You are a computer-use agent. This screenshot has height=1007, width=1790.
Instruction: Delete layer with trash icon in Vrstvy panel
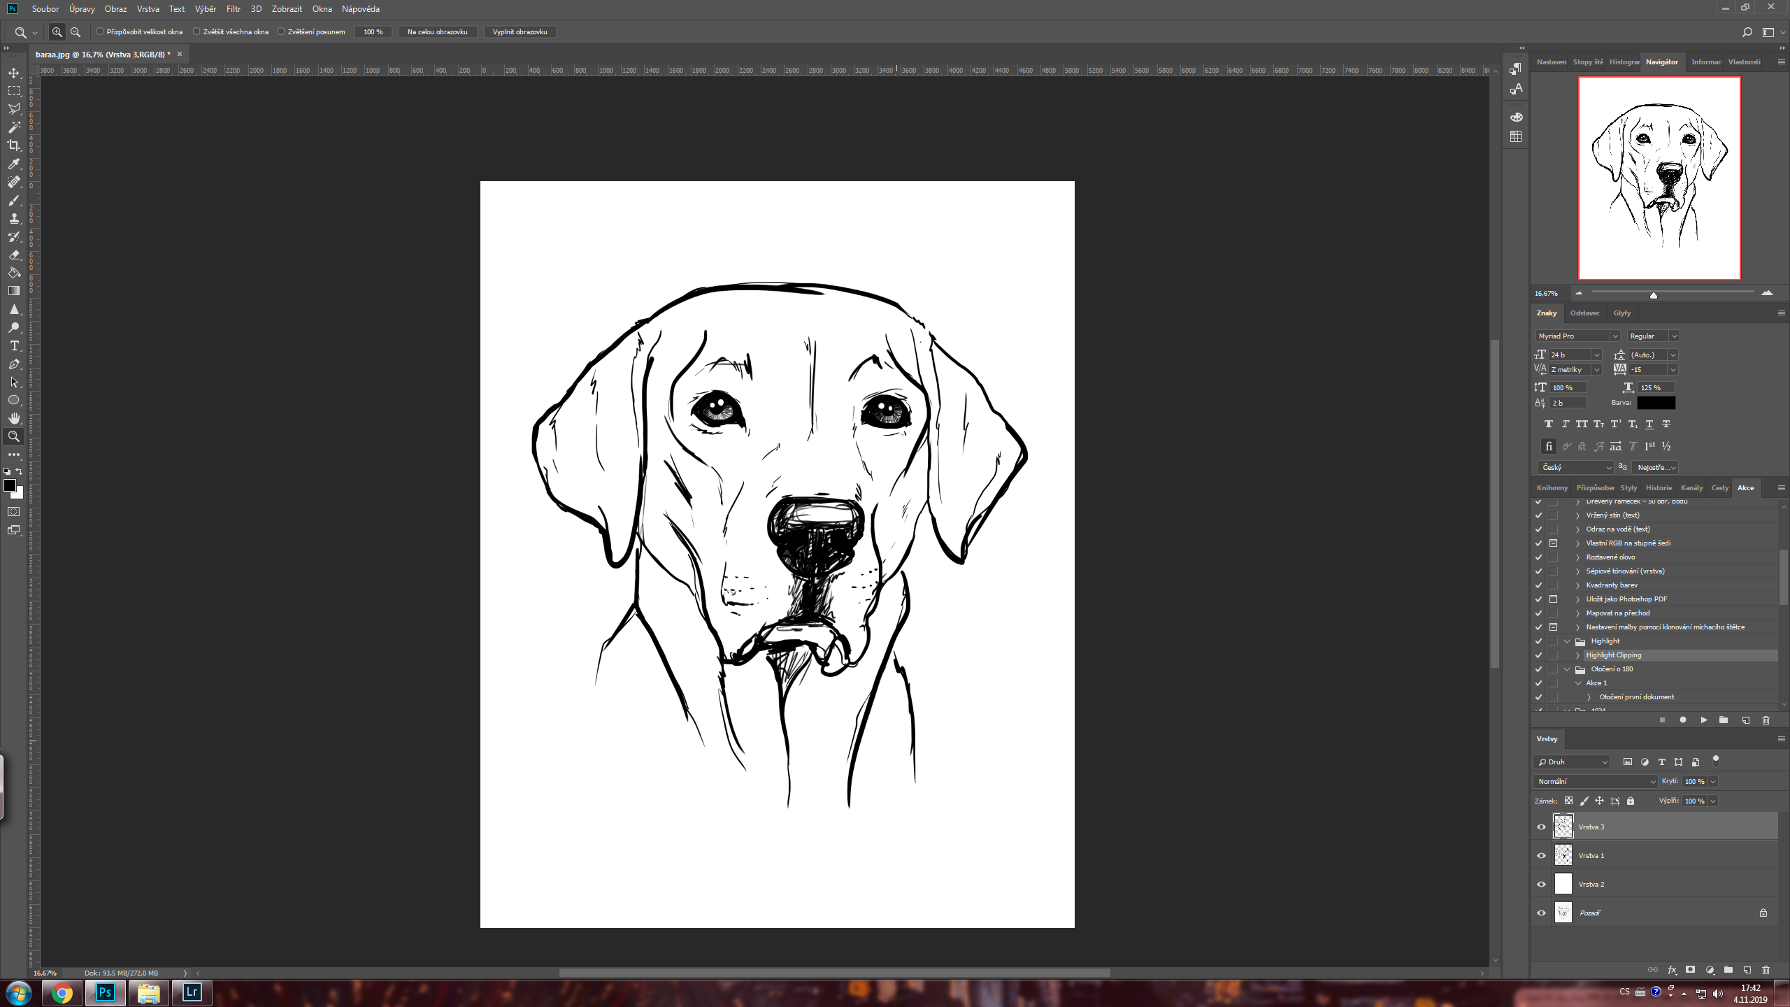pos(1766,970)
